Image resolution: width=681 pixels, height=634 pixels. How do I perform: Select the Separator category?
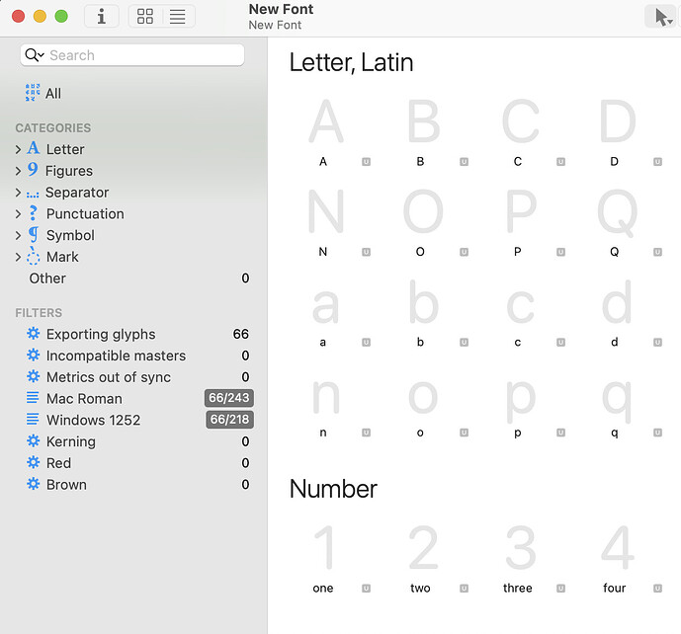[76, 193]
